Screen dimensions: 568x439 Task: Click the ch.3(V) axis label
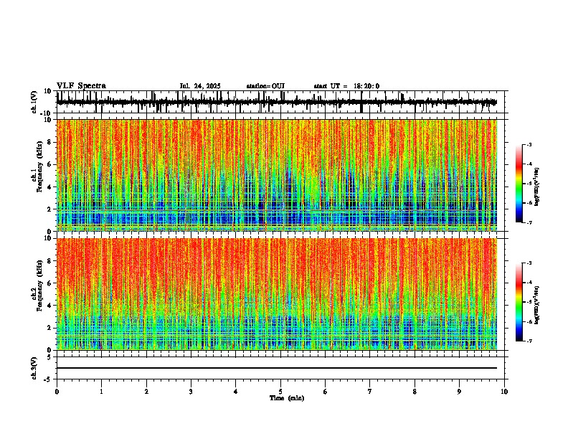(34, 368)
